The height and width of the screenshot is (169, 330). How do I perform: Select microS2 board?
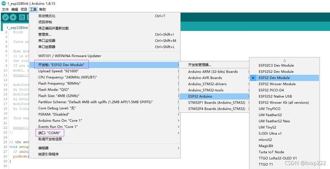285,139
